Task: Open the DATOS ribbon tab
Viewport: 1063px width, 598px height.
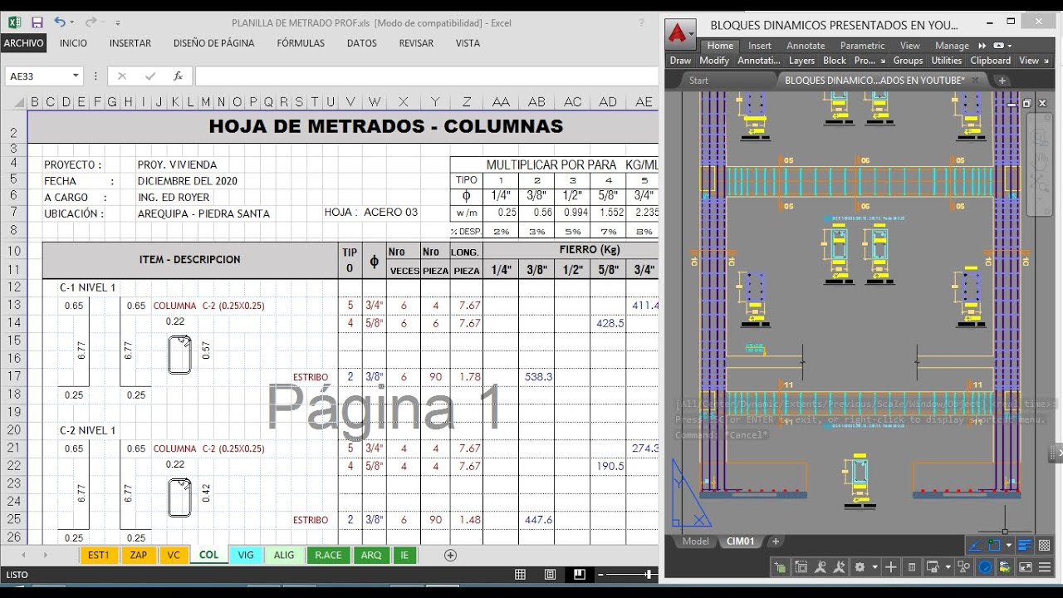Action: tap(362, 43)
